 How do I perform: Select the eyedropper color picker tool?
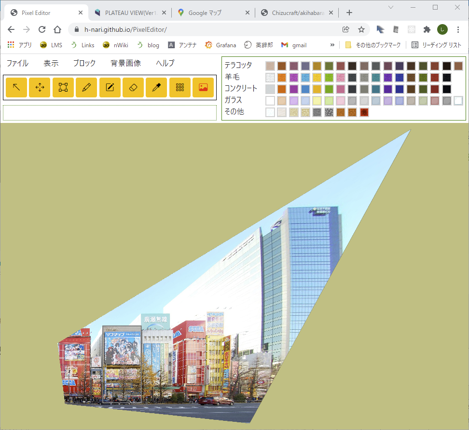click(156, 87)
